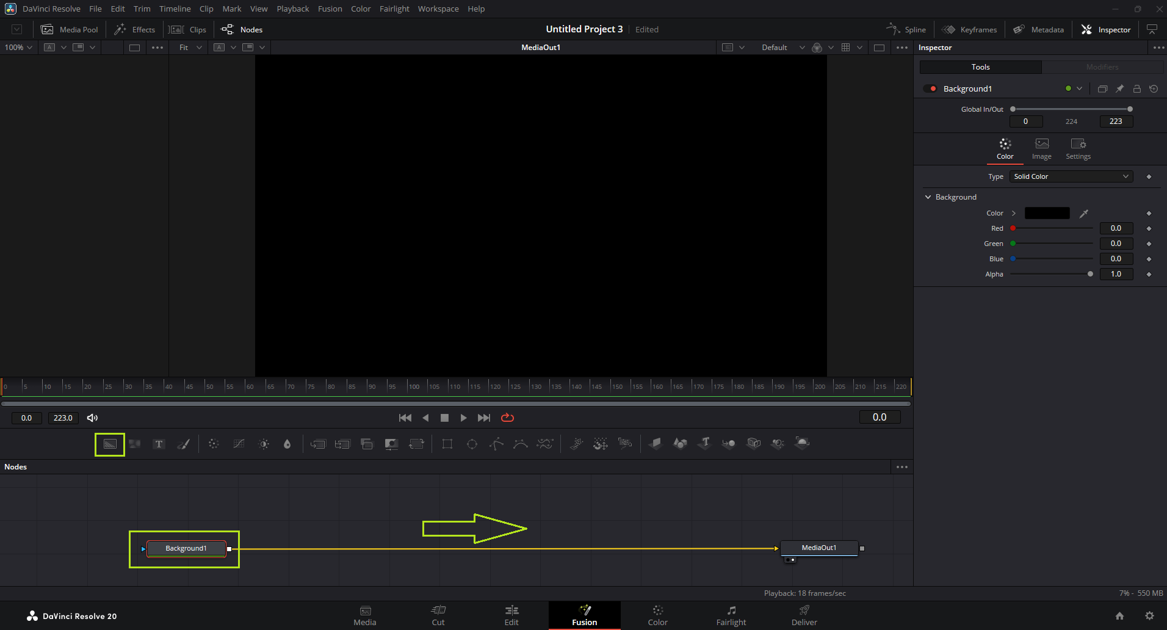Click the black Color swatch
Screen dimensions: 1167x630
point(1047,213)
